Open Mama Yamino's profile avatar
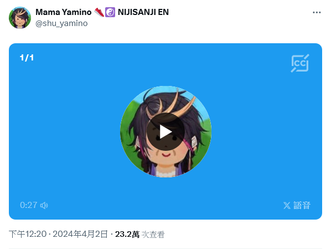 pyautogui.click(x=20, y=18)
